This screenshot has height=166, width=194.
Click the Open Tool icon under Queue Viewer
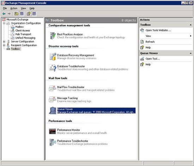[x=142, y=59]
